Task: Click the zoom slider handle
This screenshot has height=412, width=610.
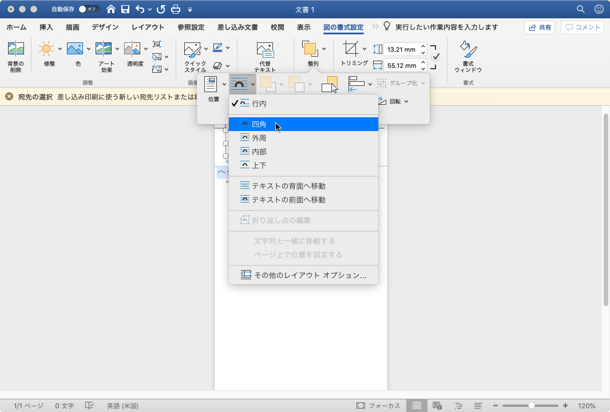Action: (531, 405)
